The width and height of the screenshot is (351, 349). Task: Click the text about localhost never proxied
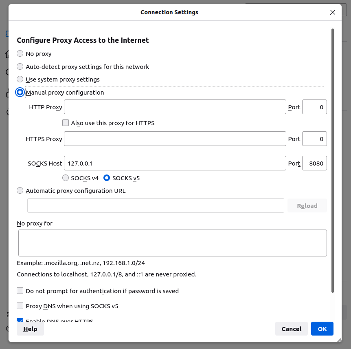pyautogui.click(x=107, y=274)
